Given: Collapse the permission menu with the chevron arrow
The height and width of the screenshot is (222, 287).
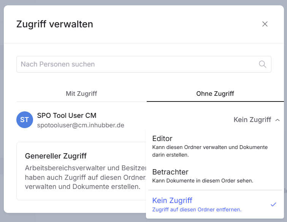Looking at the screenshot, I should pyautogui.click(x=277, y=120).
